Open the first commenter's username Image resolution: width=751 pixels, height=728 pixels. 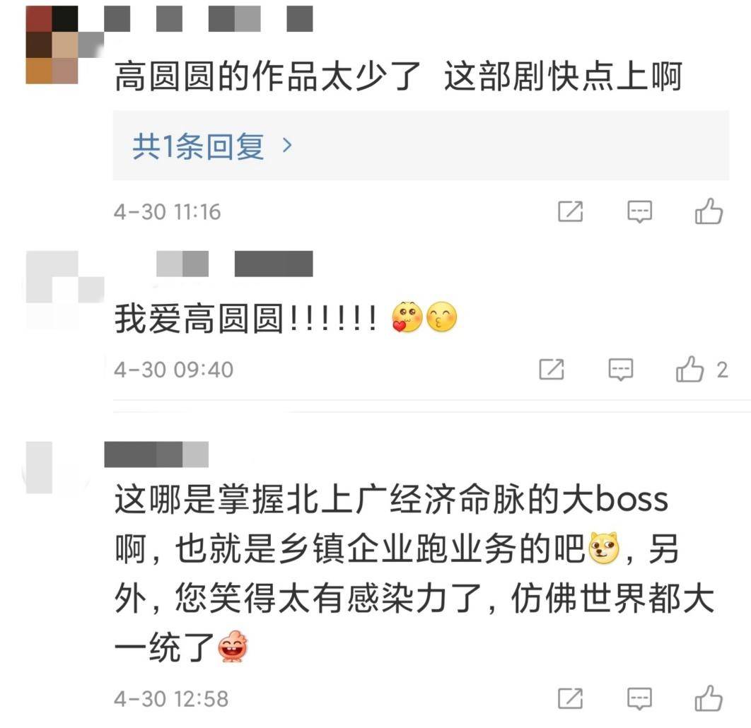tap(209, 18)
